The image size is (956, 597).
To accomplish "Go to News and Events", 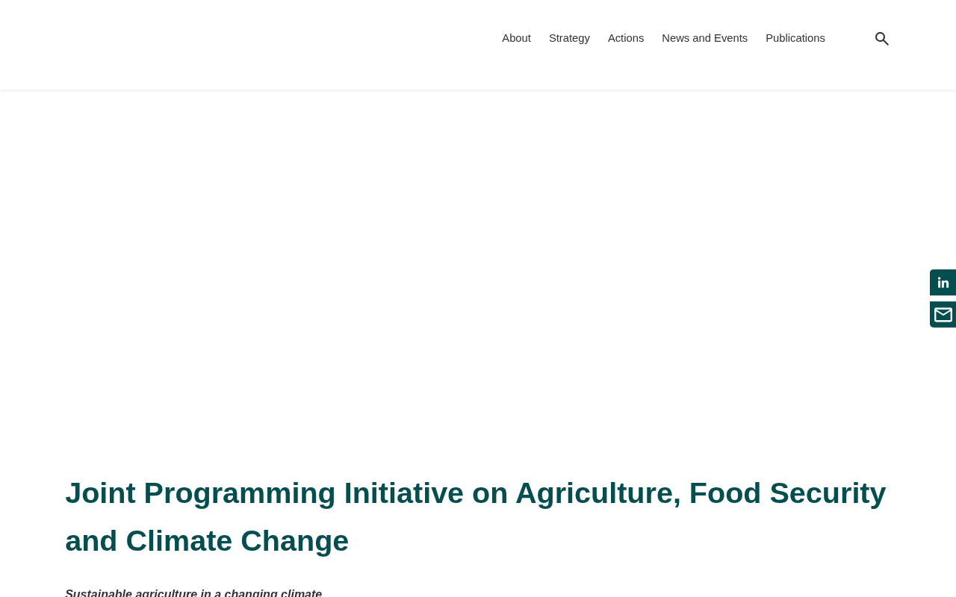I will pos(704,38).
